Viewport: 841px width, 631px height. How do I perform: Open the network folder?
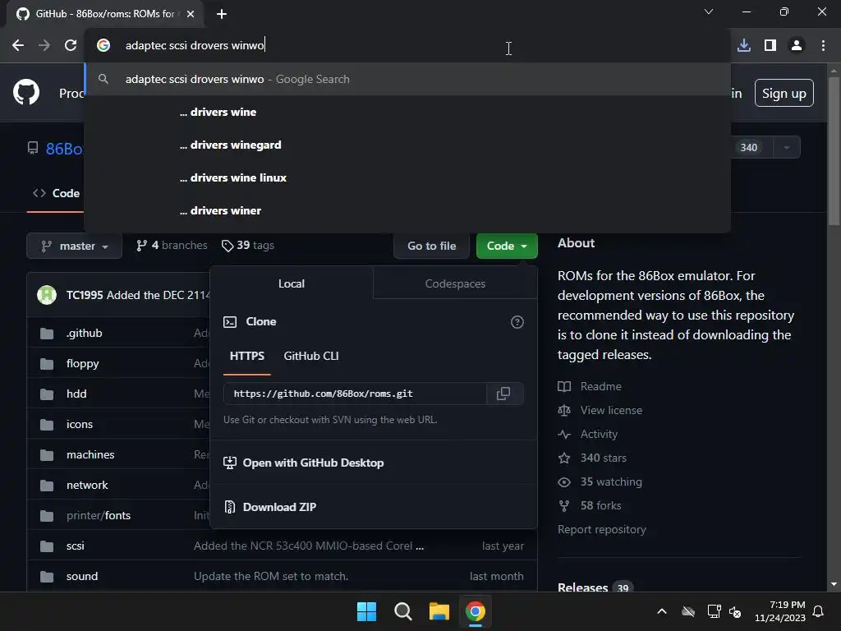coord(87,485)
